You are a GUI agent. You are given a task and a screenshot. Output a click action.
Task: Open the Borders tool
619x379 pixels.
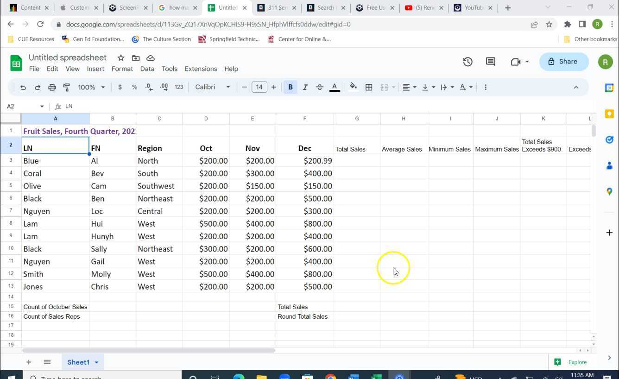tap(369, 87)
